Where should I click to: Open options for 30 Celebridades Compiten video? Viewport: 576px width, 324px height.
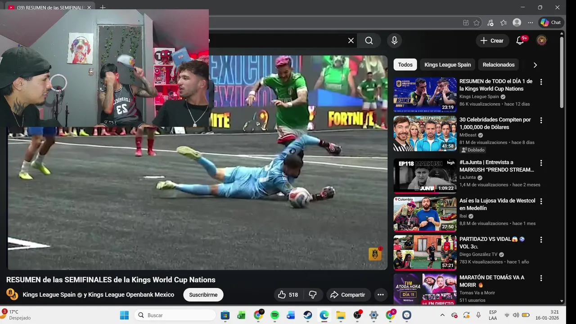[x=541, y=121]
